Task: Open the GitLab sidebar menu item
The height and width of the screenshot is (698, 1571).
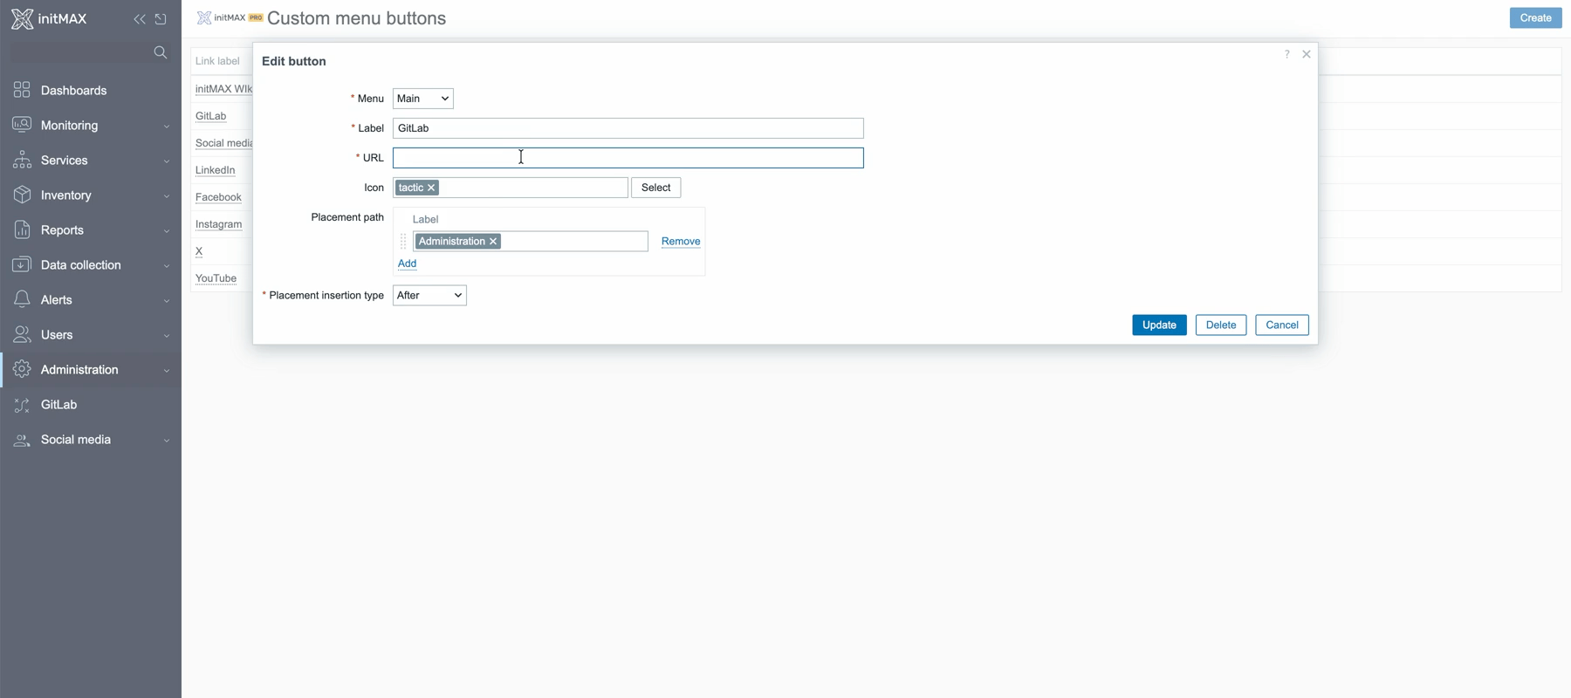Action: pyautogui.click(x=58, y=405)
